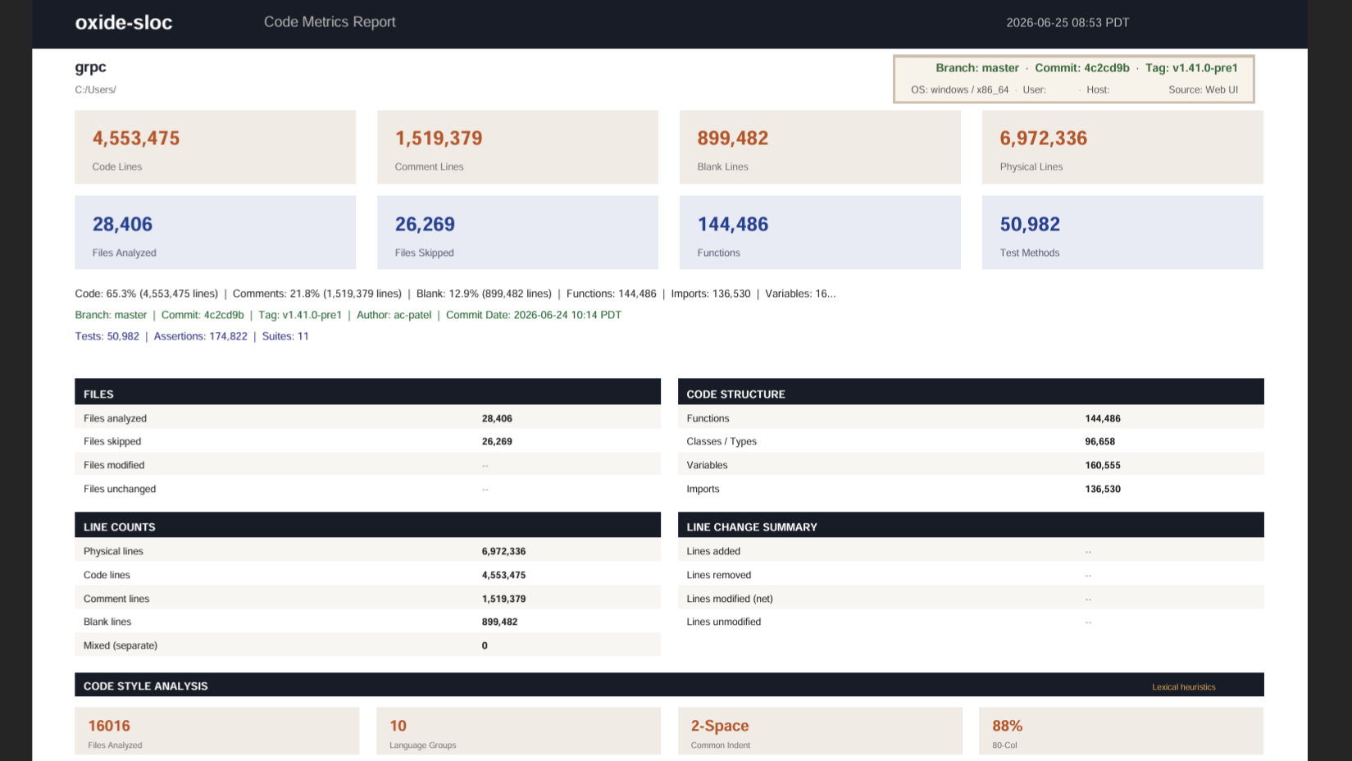The height and width of the screenshot is (761, 1352).
Task: Open the Test Methods 50,982 card
Action: pyautogui.click(x=1122, y=232)
